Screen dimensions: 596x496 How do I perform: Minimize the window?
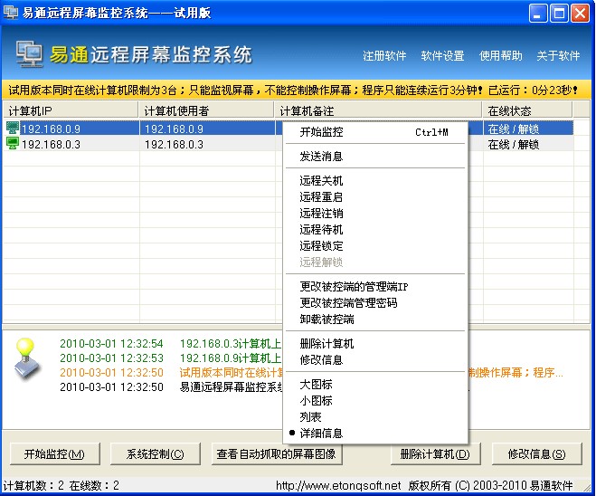(x=538, y=14)
